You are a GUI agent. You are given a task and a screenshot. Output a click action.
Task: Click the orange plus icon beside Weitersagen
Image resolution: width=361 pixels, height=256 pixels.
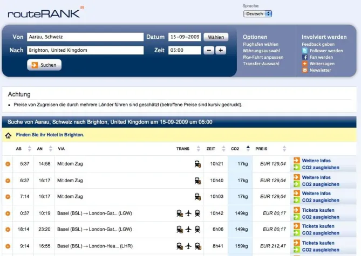[x=305, y=64]
